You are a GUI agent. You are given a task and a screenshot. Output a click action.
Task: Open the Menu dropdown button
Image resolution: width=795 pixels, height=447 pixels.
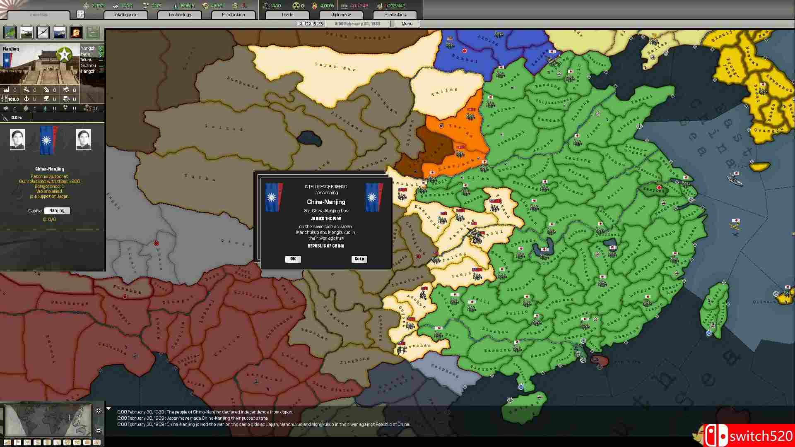407,24
